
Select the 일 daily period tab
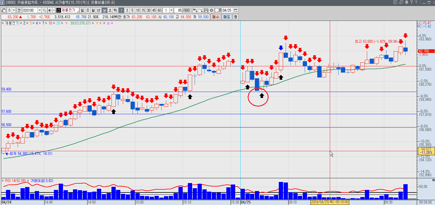[x=82, y=10]
